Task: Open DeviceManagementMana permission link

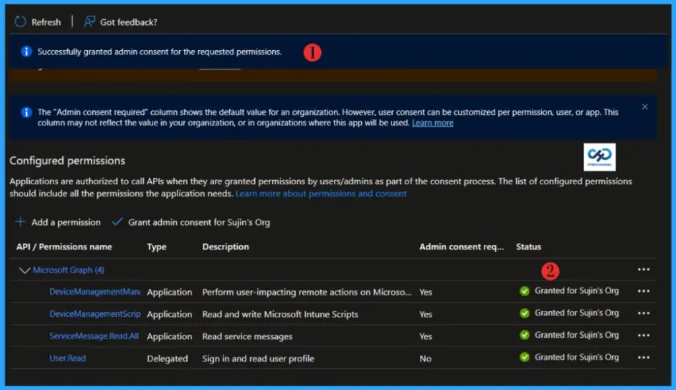Action: [95, 292]
